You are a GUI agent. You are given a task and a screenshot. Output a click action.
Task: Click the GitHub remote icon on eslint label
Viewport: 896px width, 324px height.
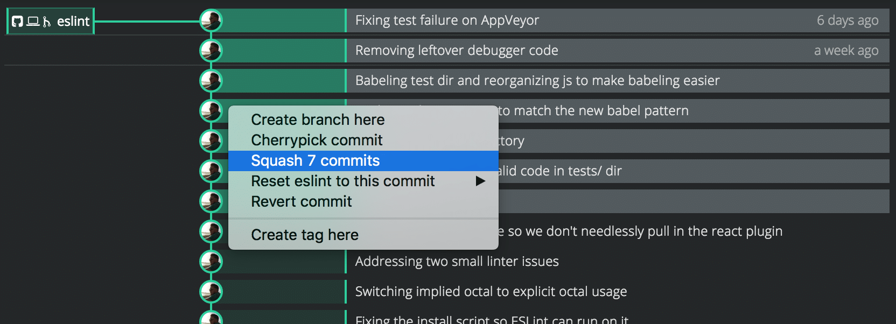click(x=18, y=20)
